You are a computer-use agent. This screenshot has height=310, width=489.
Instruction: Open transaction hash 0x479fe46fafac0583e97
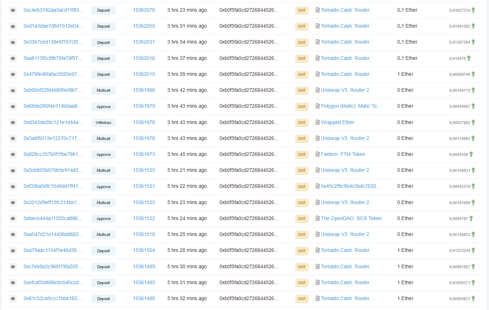click(53, 74)
